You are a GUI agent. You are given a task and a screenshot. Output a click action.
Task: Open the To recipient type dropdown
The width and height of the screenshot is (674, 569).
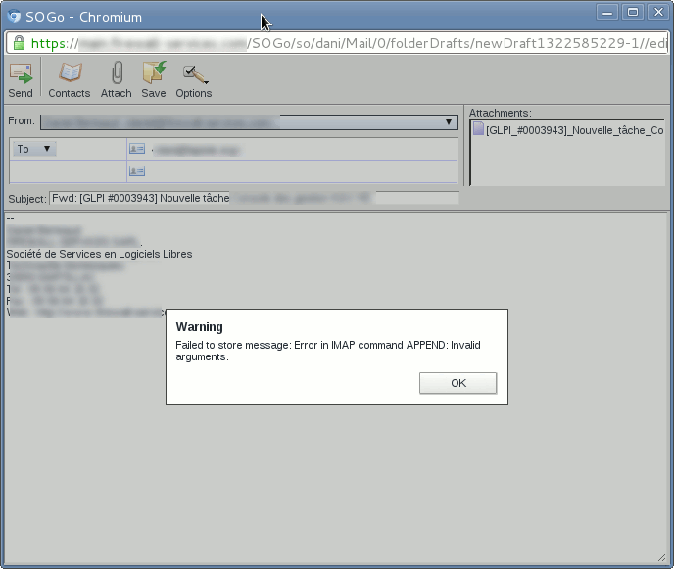click(34, 149)
